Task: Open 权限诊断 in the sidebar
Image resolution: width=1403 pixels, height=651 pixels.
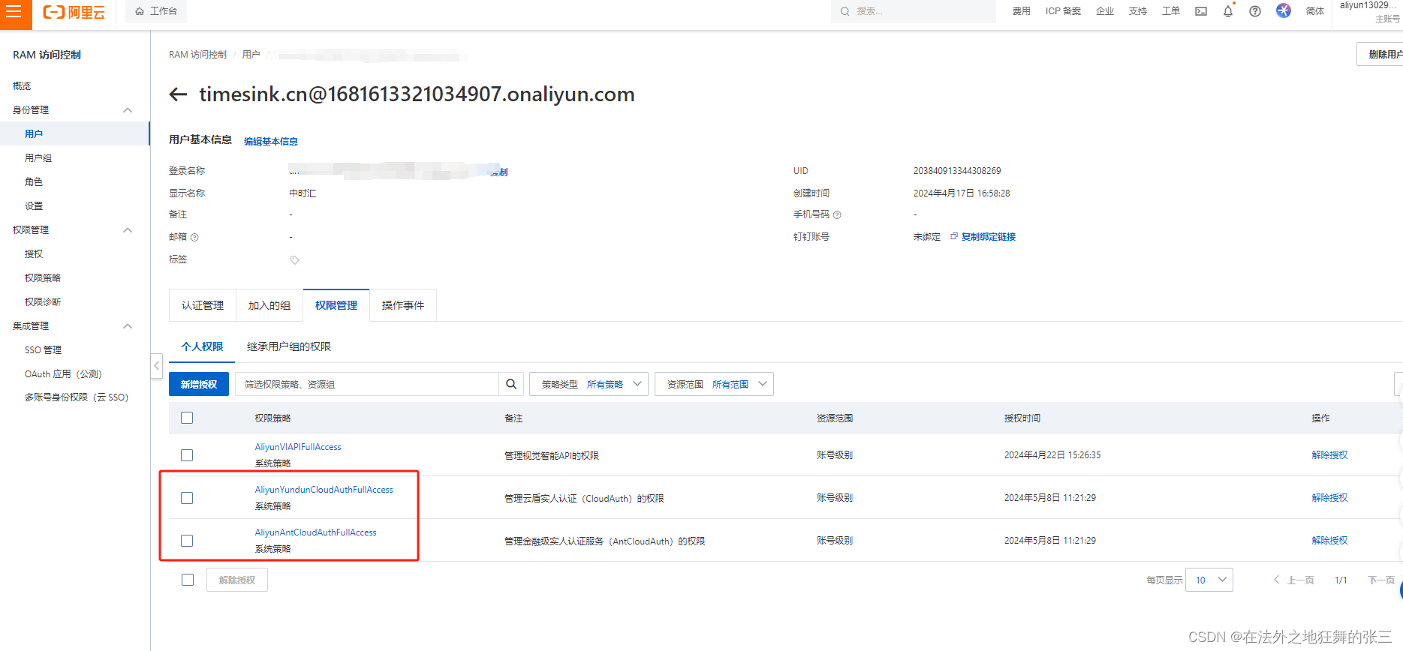Action: point(43,302)
